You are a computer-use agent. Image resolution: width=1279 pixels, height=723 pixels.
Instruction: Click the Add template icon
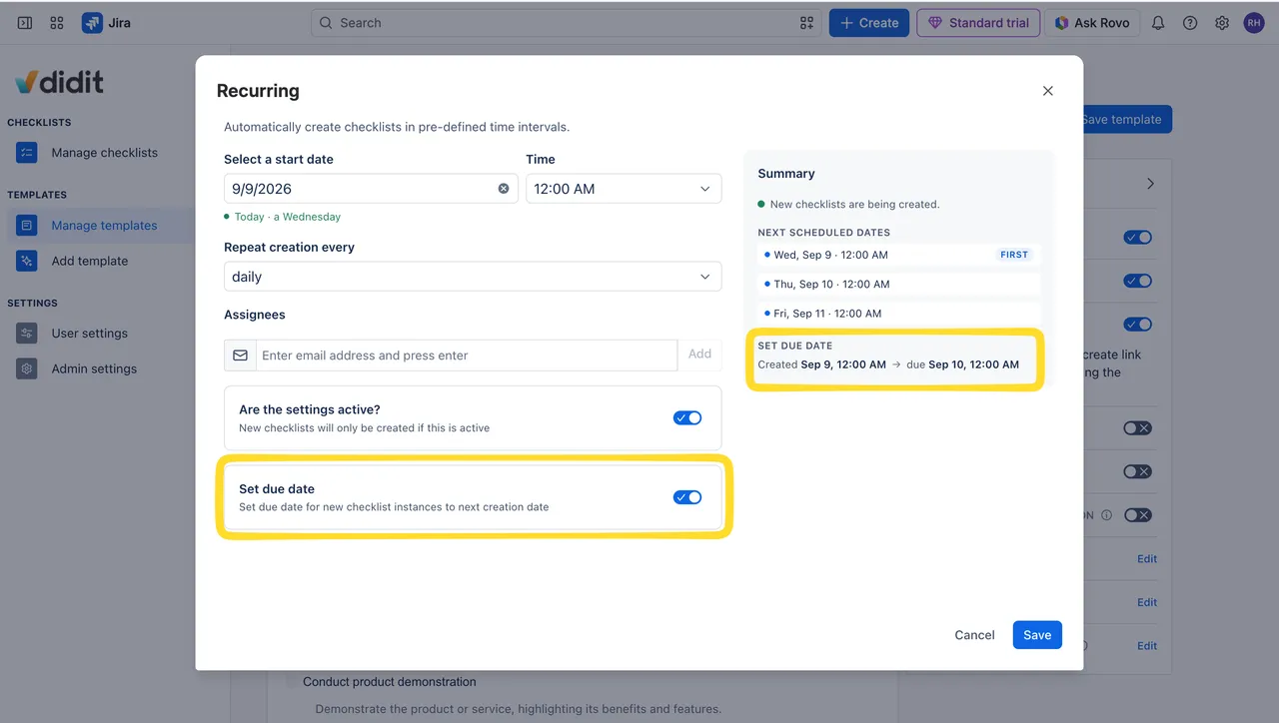click(27, 261)
